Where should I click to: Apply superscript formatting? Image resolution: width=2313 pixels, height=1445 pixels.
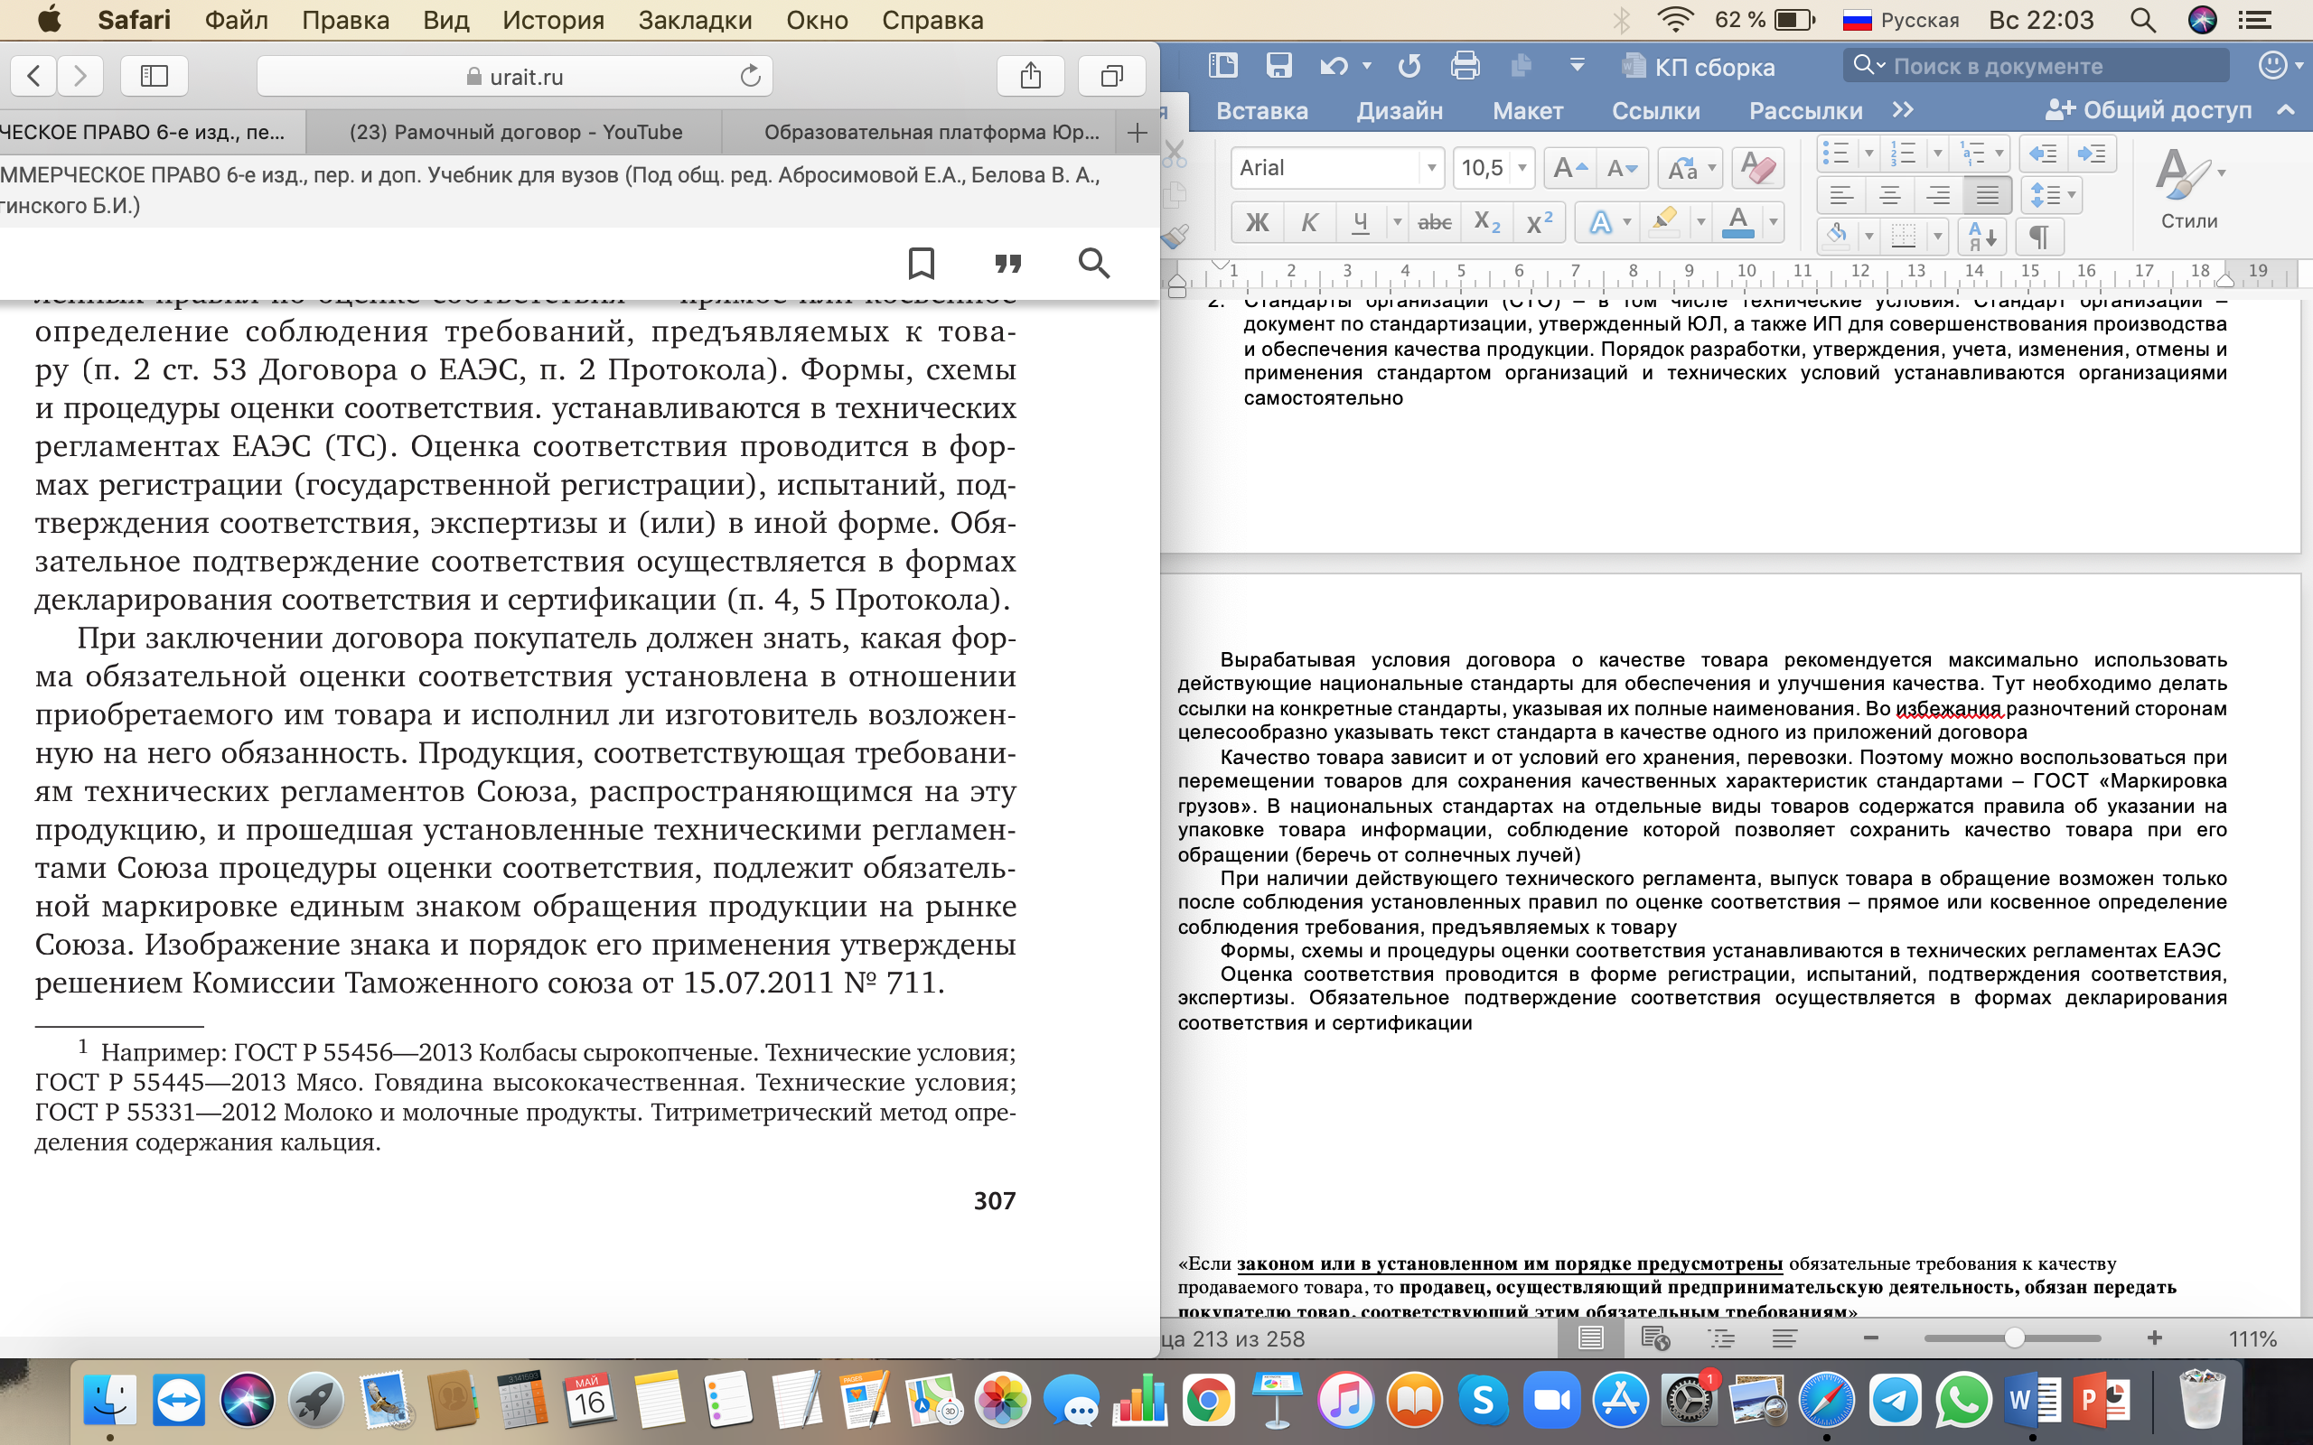tap(1539, 223)
